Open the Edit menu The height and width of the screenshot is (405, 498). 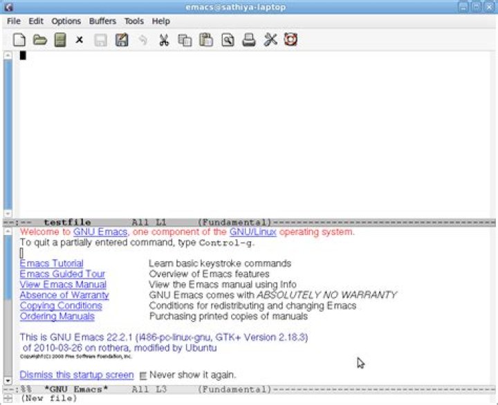point(36,21)
